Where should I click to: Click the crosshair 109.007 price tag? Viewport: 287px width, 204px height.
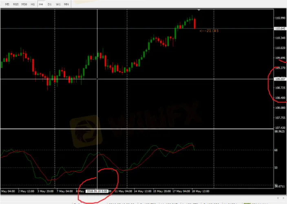(280, 79)
